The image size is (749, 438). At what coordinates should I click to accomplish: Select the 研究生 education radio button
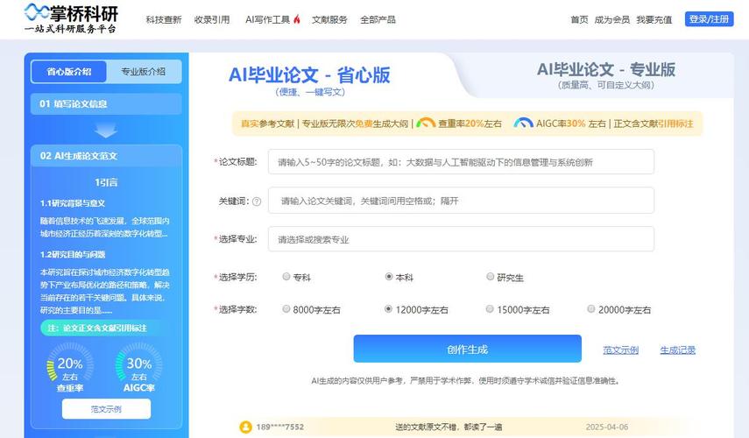490,277
